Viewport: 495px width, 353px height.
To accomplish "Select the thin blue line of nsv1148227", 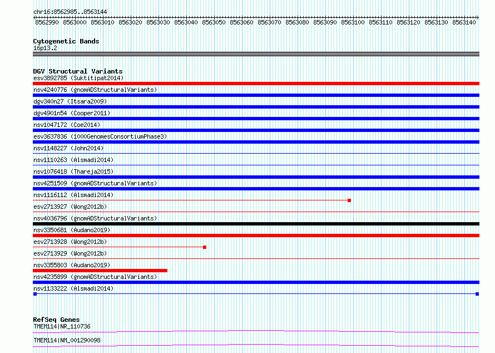I will click(x=256, y=154).
